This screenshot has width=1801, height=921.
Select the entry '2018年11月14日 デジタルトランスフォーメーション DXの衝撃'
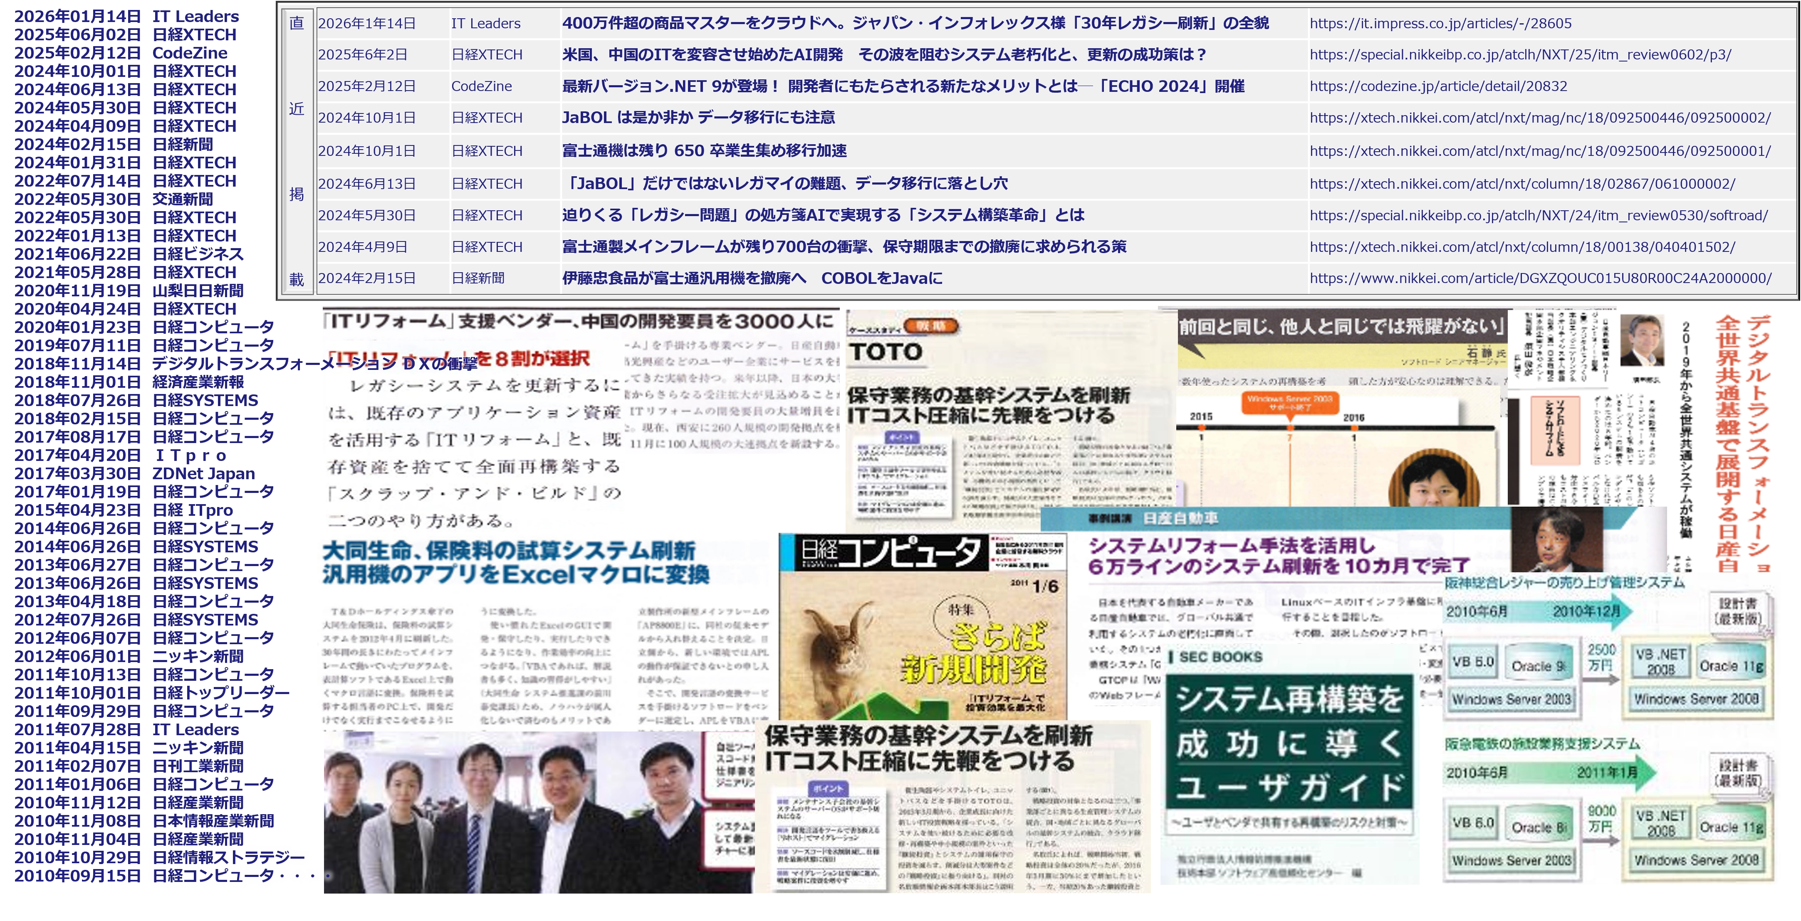click(245, 363)
